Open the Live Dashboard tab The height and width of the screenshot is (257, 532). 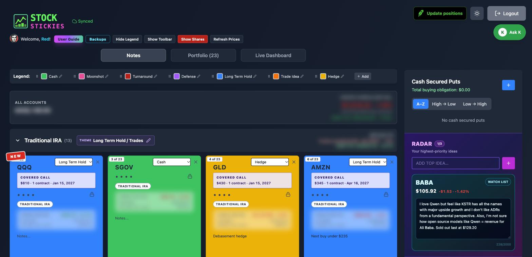point(273,55)
